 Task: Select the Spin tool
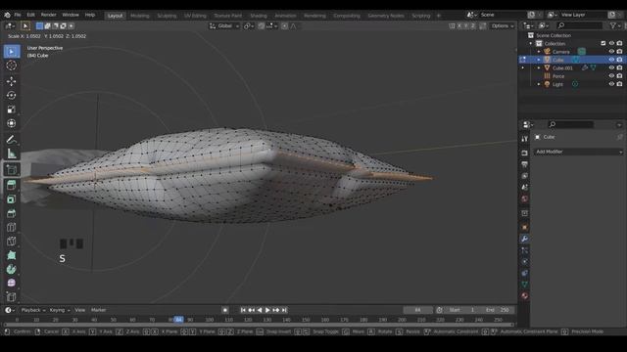12,269
